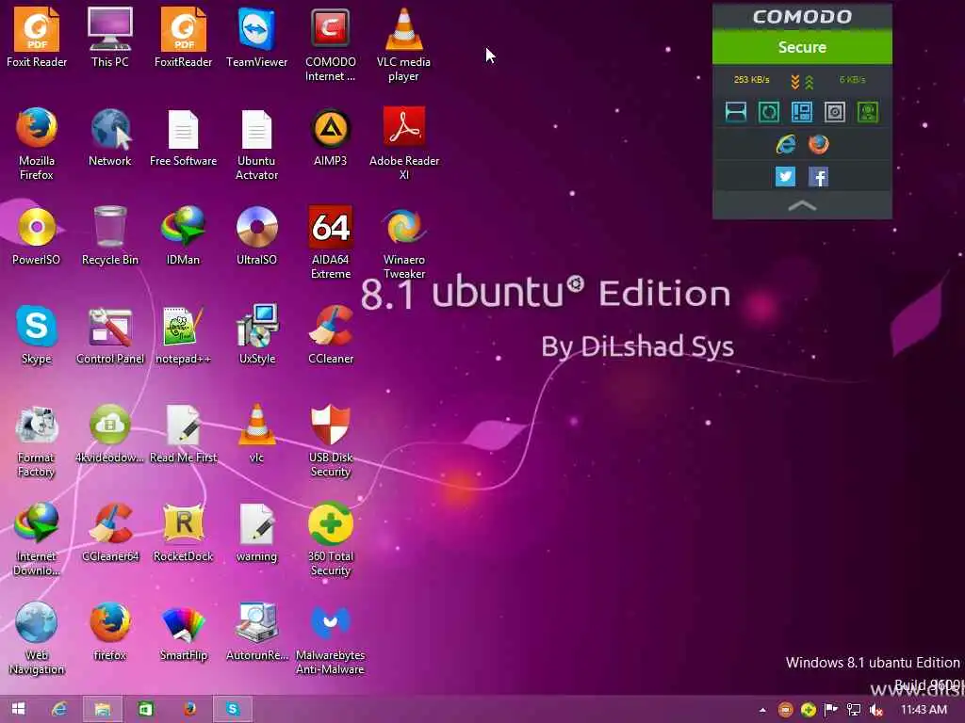
Task: Open Adobe Reader XI
Action: 403,143
